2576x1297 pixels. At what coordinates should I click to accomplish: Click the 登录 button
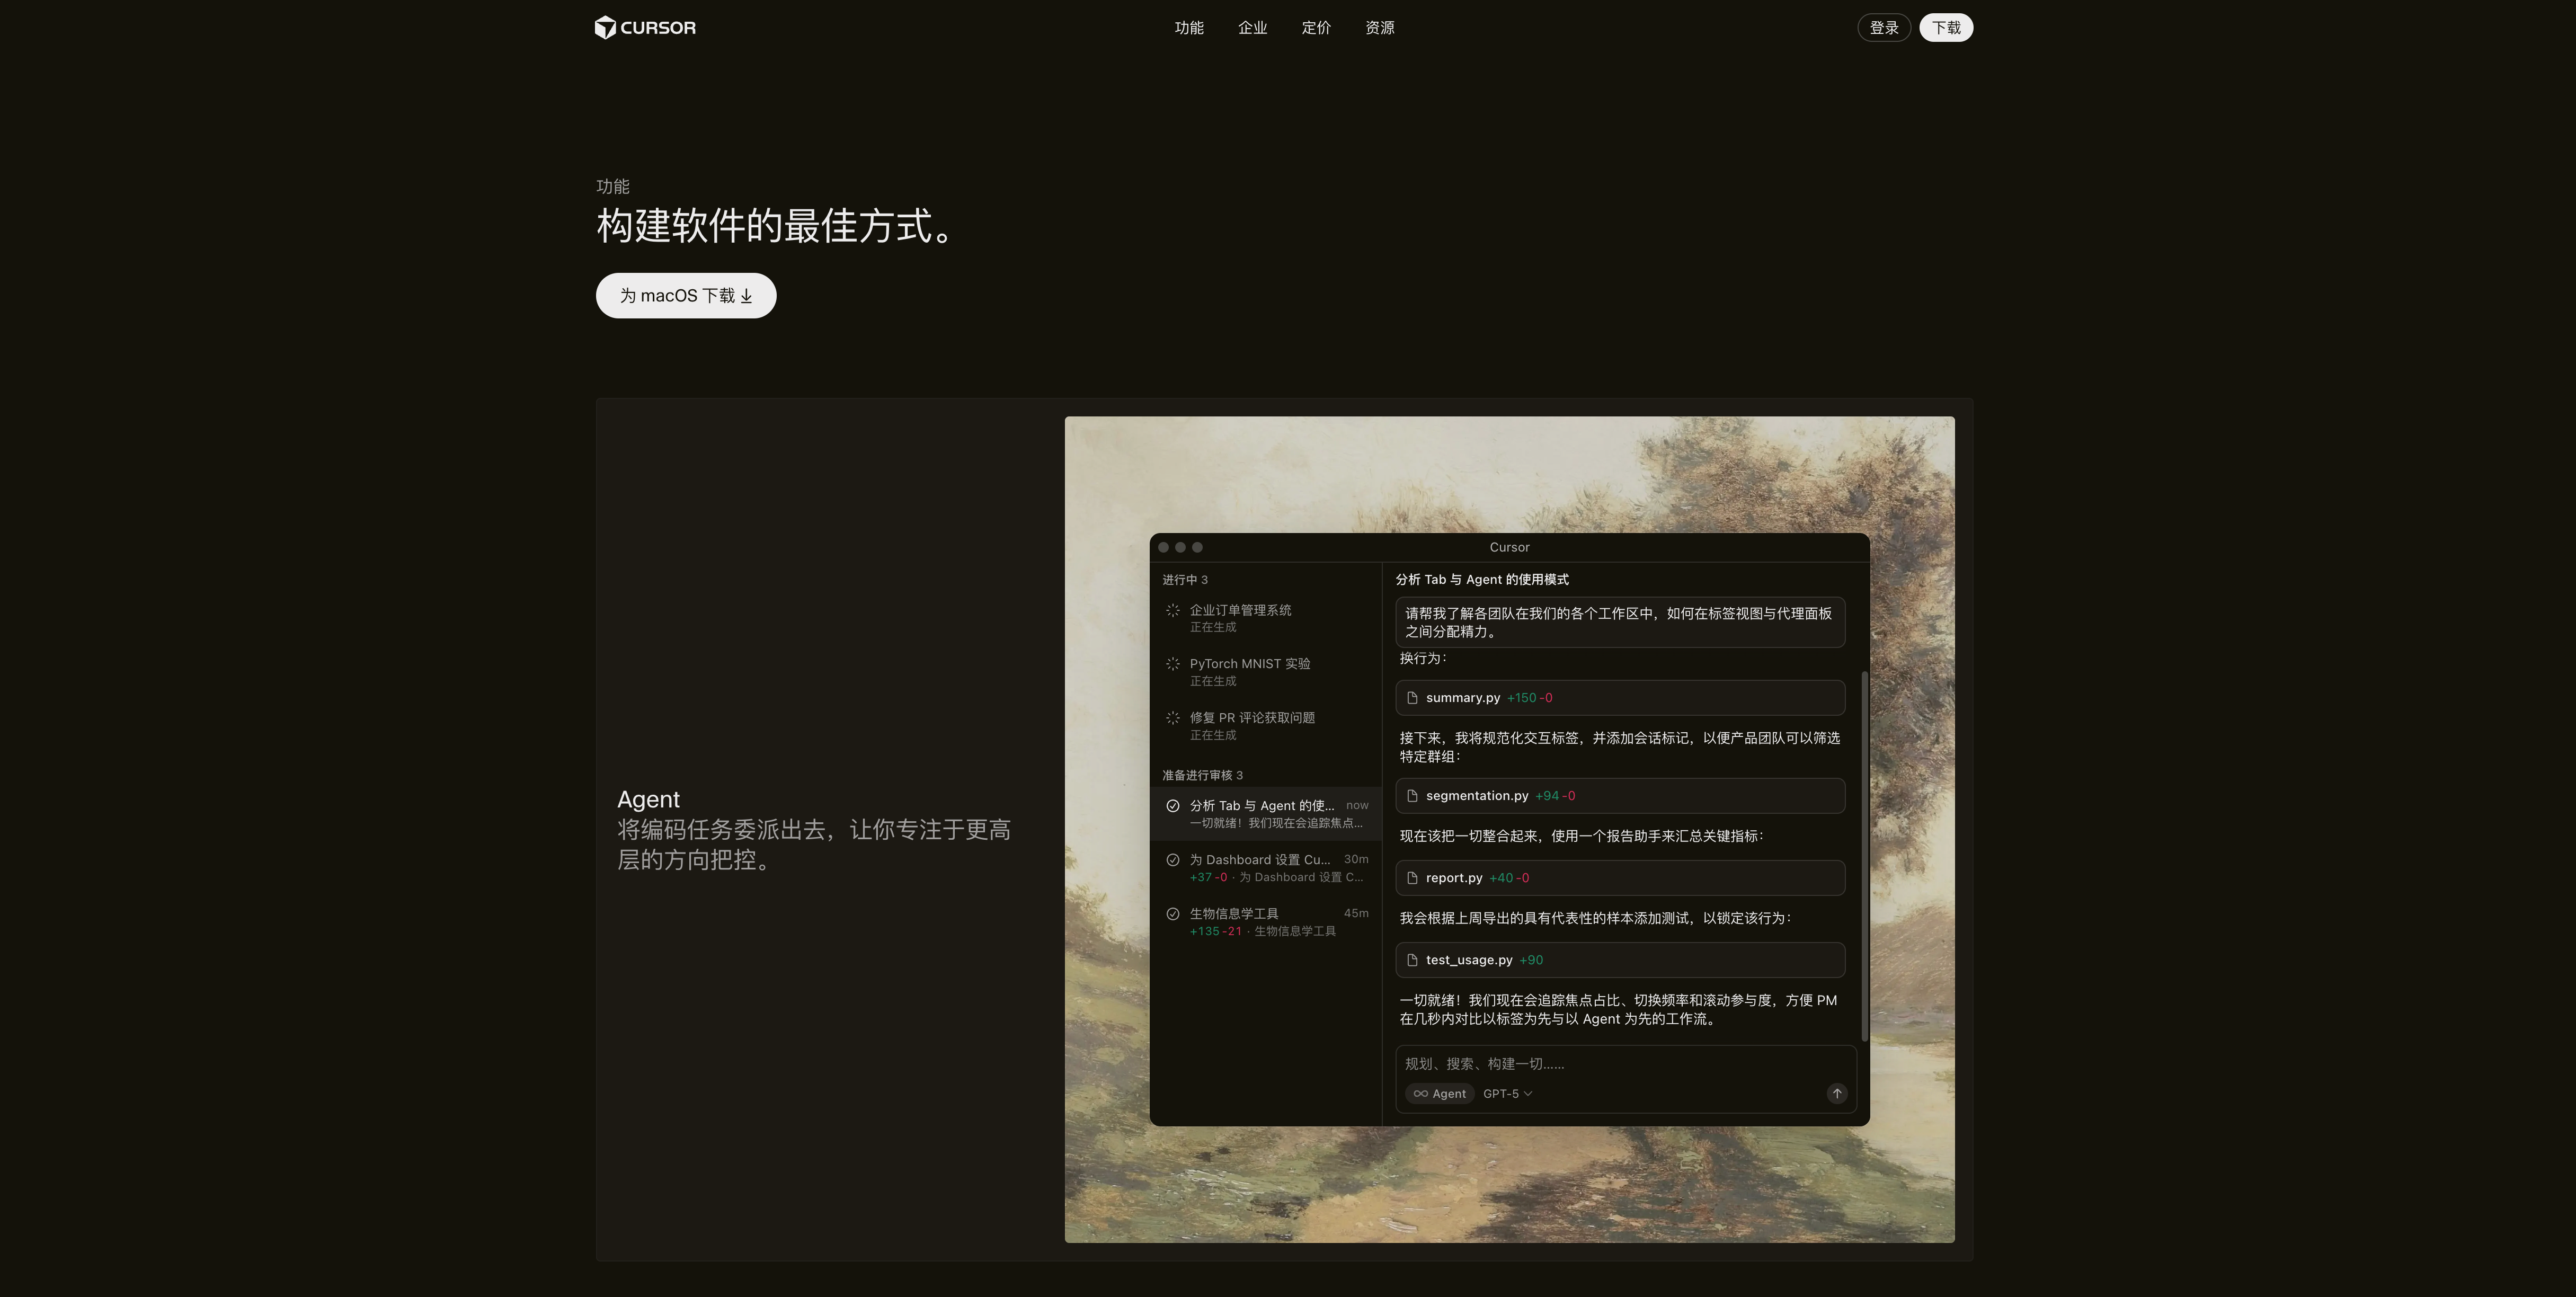point(1883,28)
